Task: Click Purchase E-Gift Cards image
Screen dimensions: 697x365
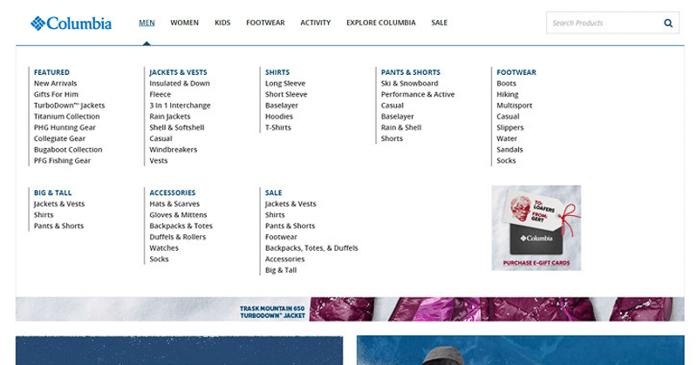Action: [x=536, y=227]
